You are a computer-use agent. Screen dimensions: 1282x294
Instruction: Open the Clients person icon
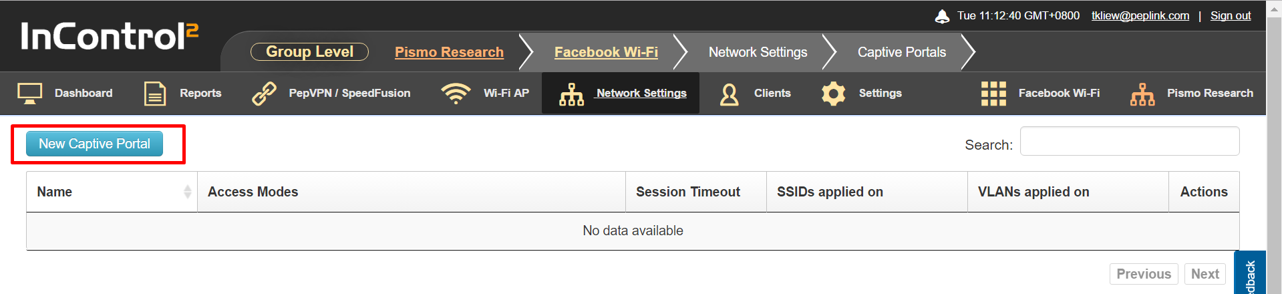[x=730, y=94]
